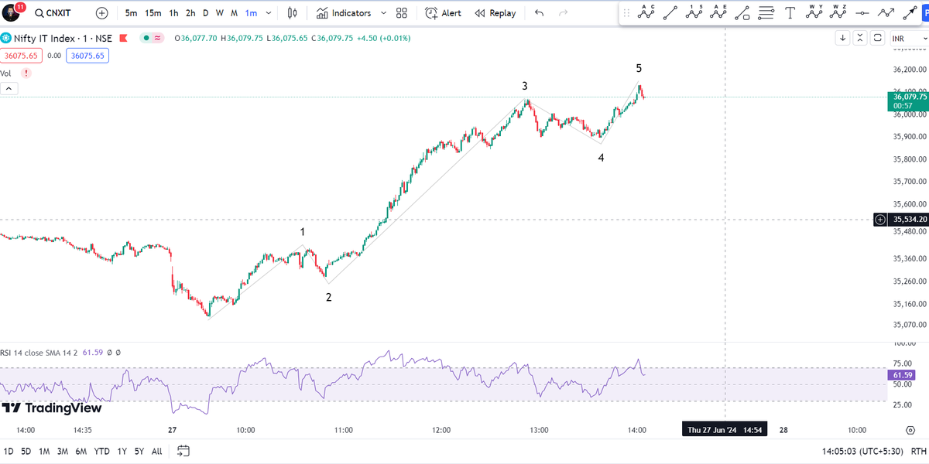The width and height of the screenshot is (929, 464).
Task: Open the go-to-date calendar icon
Action: click(x=183, y=450)
